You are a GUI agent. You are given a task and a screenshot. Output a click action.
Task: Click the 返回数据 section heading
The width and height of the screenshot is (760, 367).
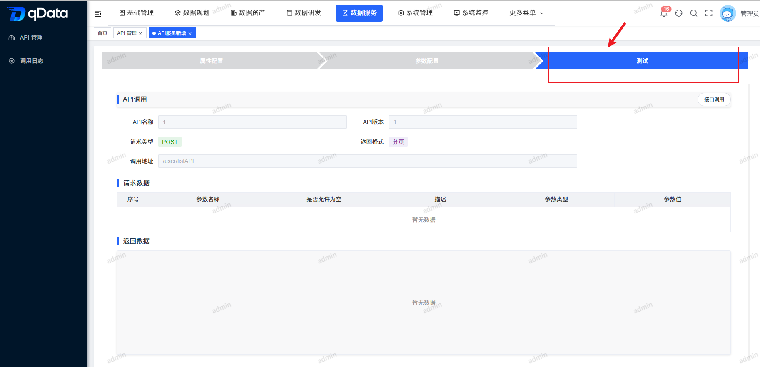[x=136, y=241]
